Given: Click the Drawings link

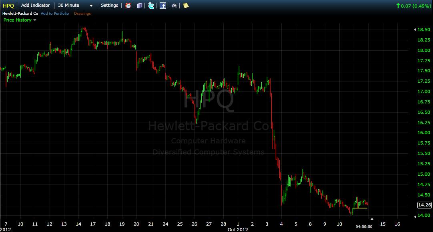Looking at the screenshot, I should pyautogui.click(x=82, y=14).
